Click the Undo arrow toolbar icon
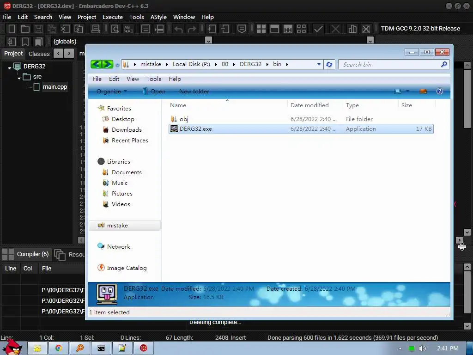 point(179,29)
